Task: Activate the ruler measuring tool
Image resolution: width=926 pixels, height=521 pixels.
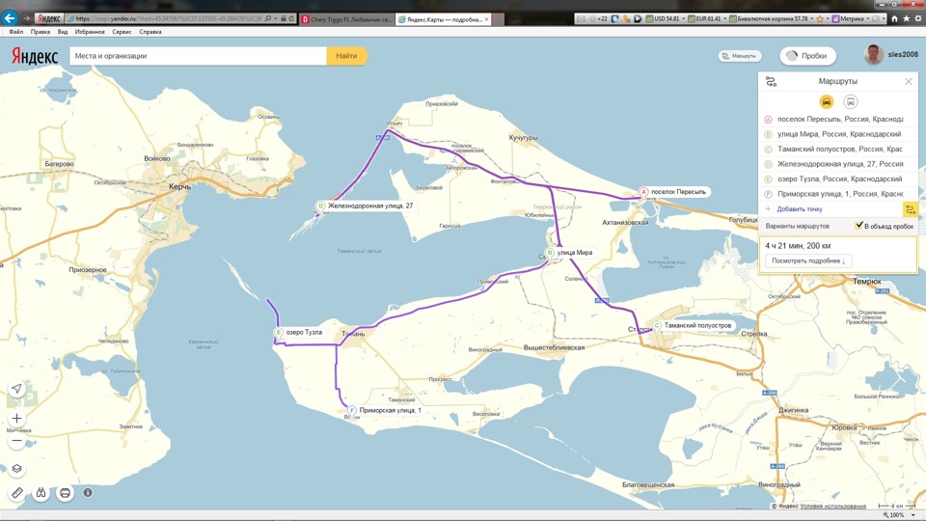Action: pyautogui.click(x=16, y=493)
